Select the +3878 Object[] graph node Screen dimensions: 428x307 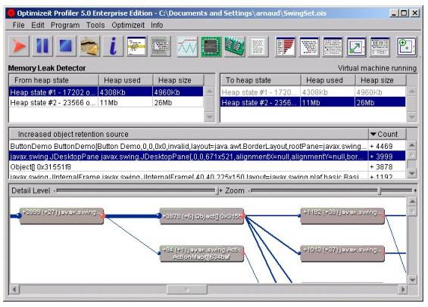click(x=202, y=216)
